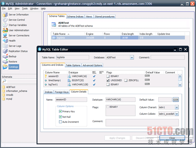Open the Server Logs icon

tap(5, 46)
